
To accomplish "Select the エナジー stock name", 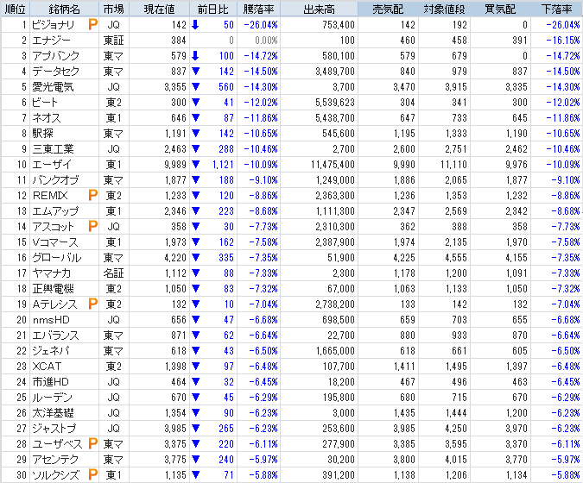I will (x=51, y=40).
